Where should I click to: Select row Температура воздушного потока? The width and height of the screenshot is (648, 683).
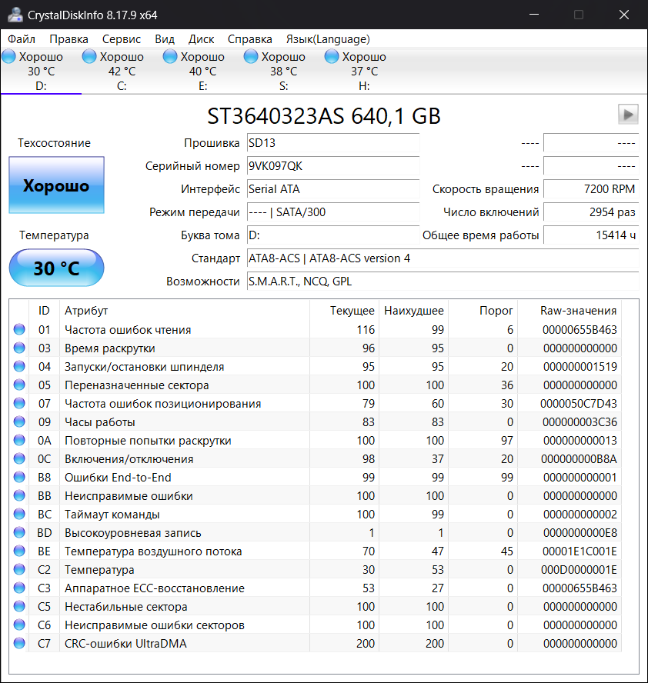click(x=316, y=551)
